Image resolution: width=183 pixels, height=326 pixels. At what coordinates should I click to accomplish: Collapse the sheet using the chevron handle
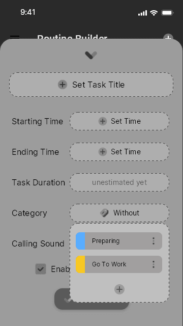tap(91, 55)
